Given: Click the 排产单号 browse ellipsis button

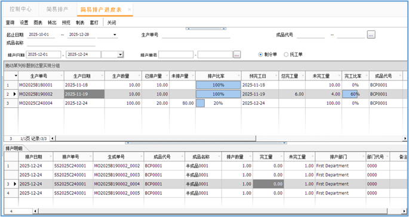Looking at the screenshot, I should tap(237, 55).
